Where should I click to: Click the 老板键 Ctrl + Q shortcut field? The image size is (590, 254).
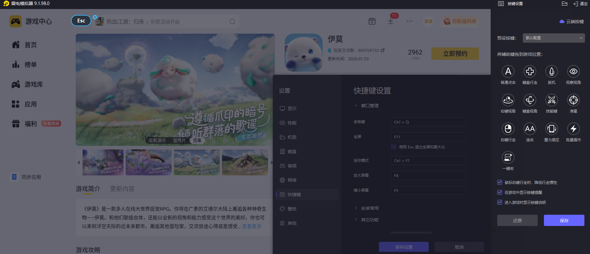[428, 122]
